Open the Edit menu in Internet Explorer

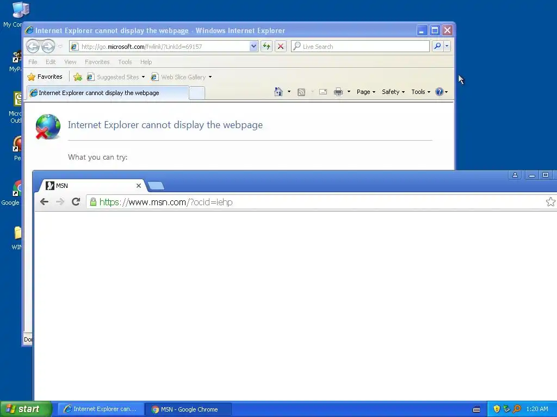[x=51, y=62]
